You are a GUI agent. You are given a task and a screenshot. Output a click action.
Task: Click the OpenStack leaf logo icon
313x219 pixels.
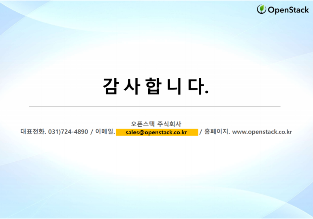click(x=261, y=9)
